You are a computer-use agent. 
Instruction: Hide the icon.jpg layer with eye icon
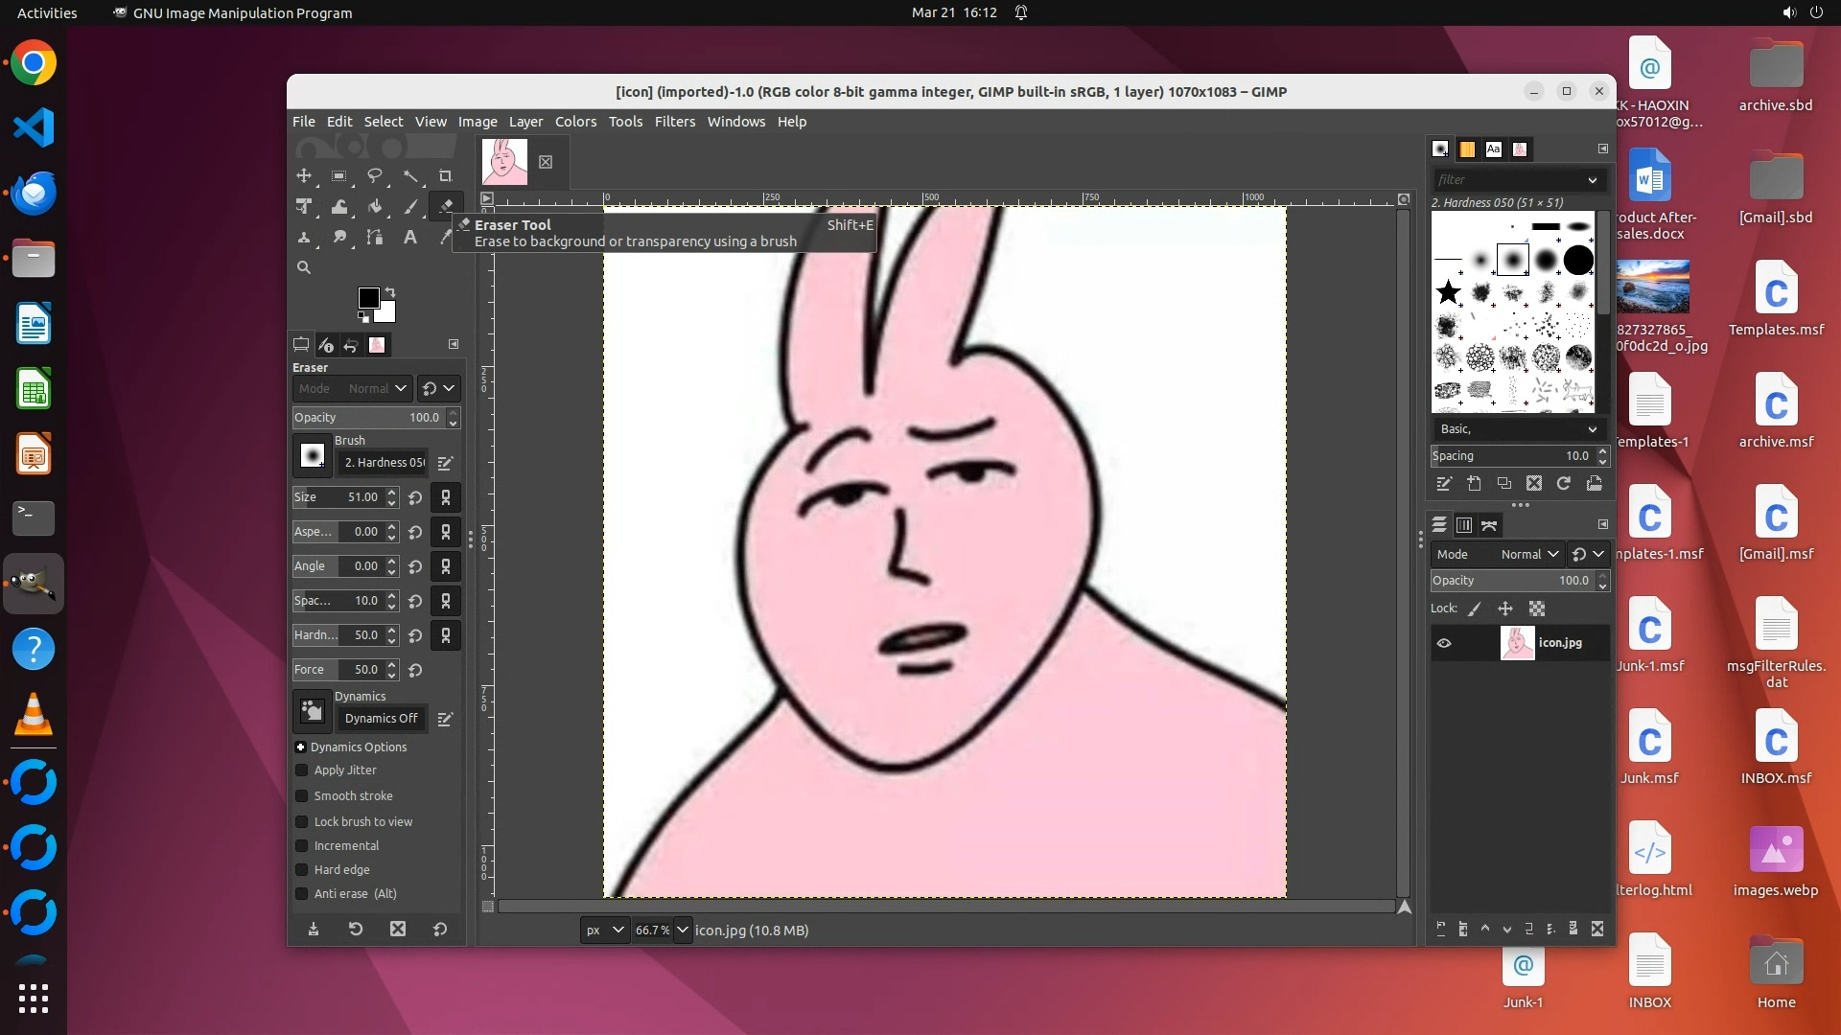[x=1444, y=643]
